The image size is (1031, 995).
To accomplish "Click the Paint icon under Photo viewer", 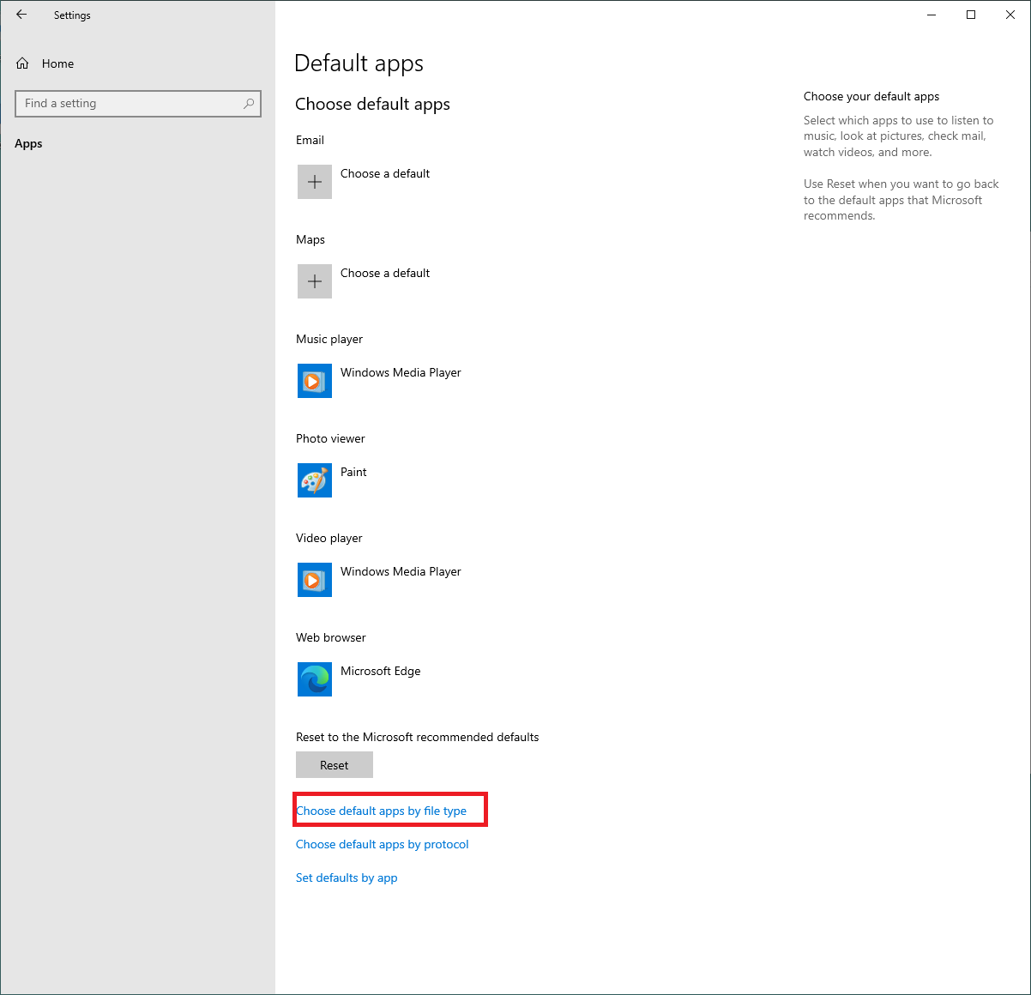I will click(315, 480).
